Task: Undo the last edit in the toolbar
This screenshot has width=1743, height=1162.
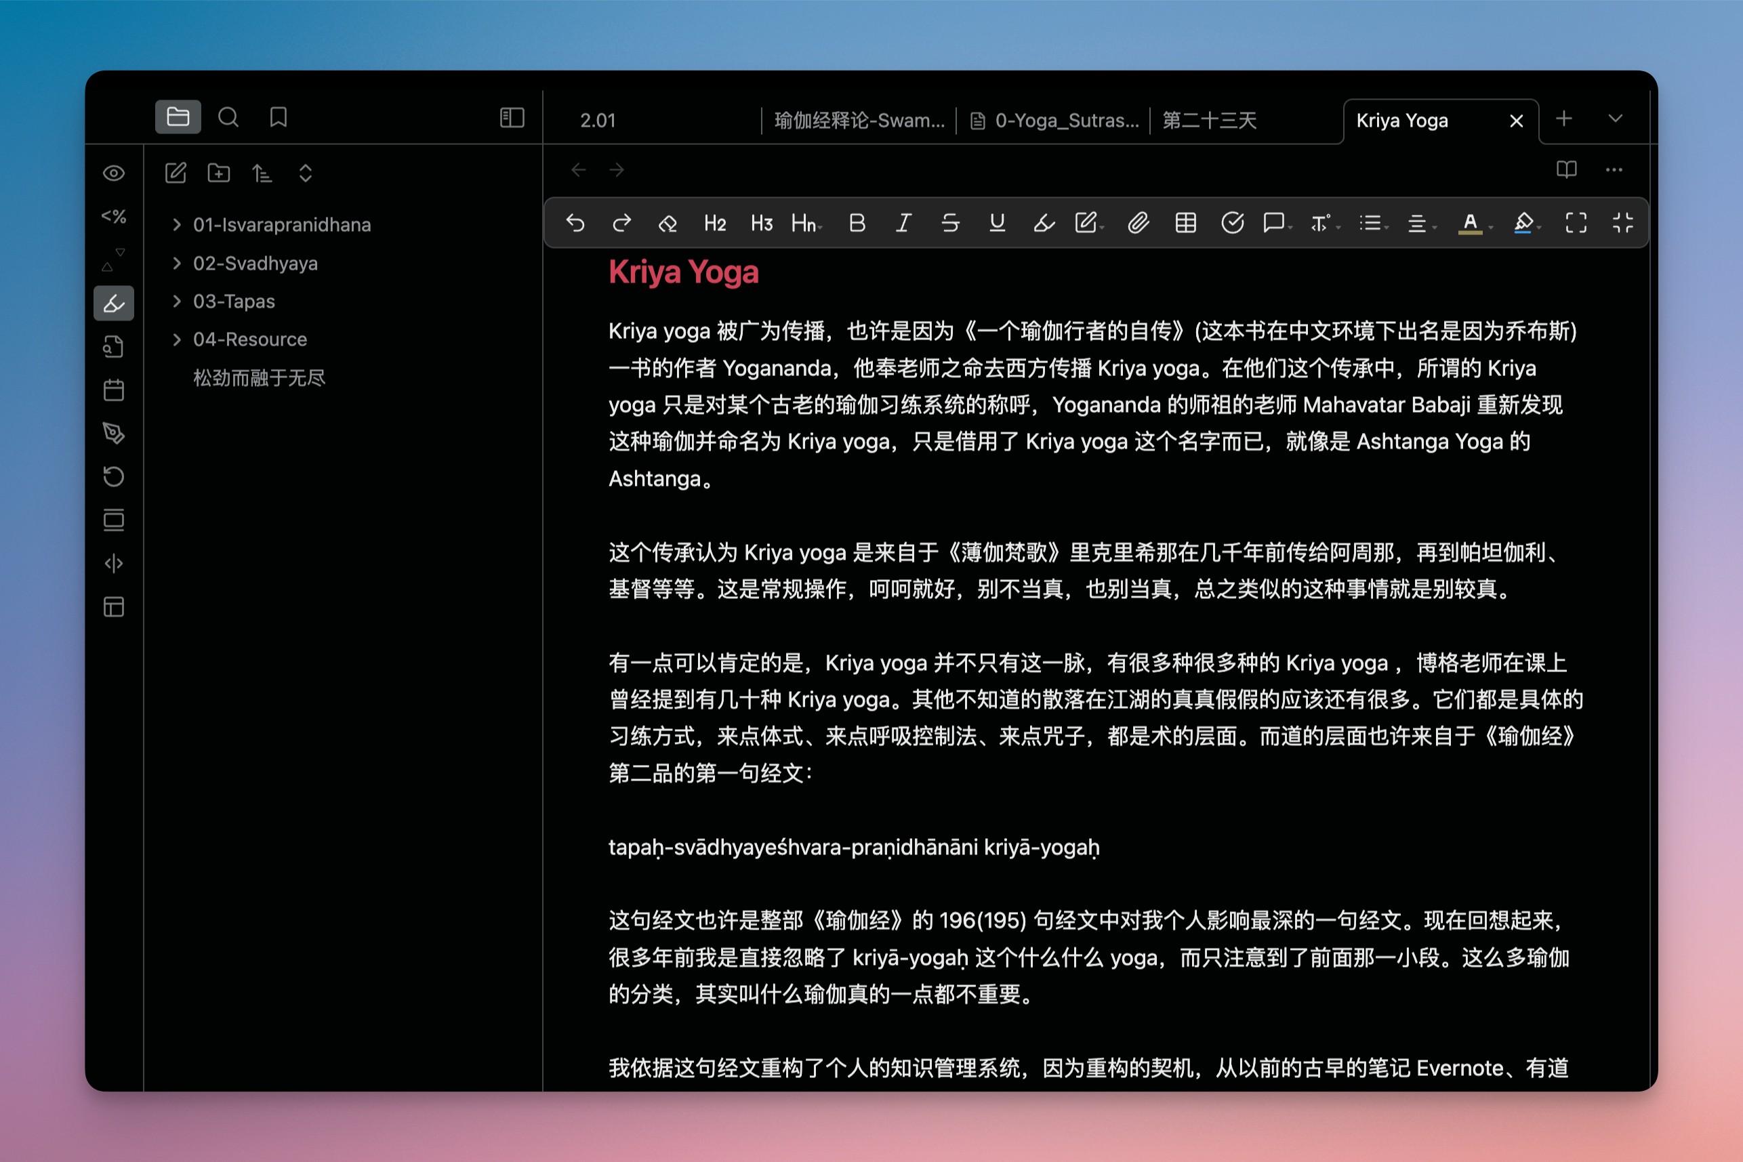Action: 575,222
